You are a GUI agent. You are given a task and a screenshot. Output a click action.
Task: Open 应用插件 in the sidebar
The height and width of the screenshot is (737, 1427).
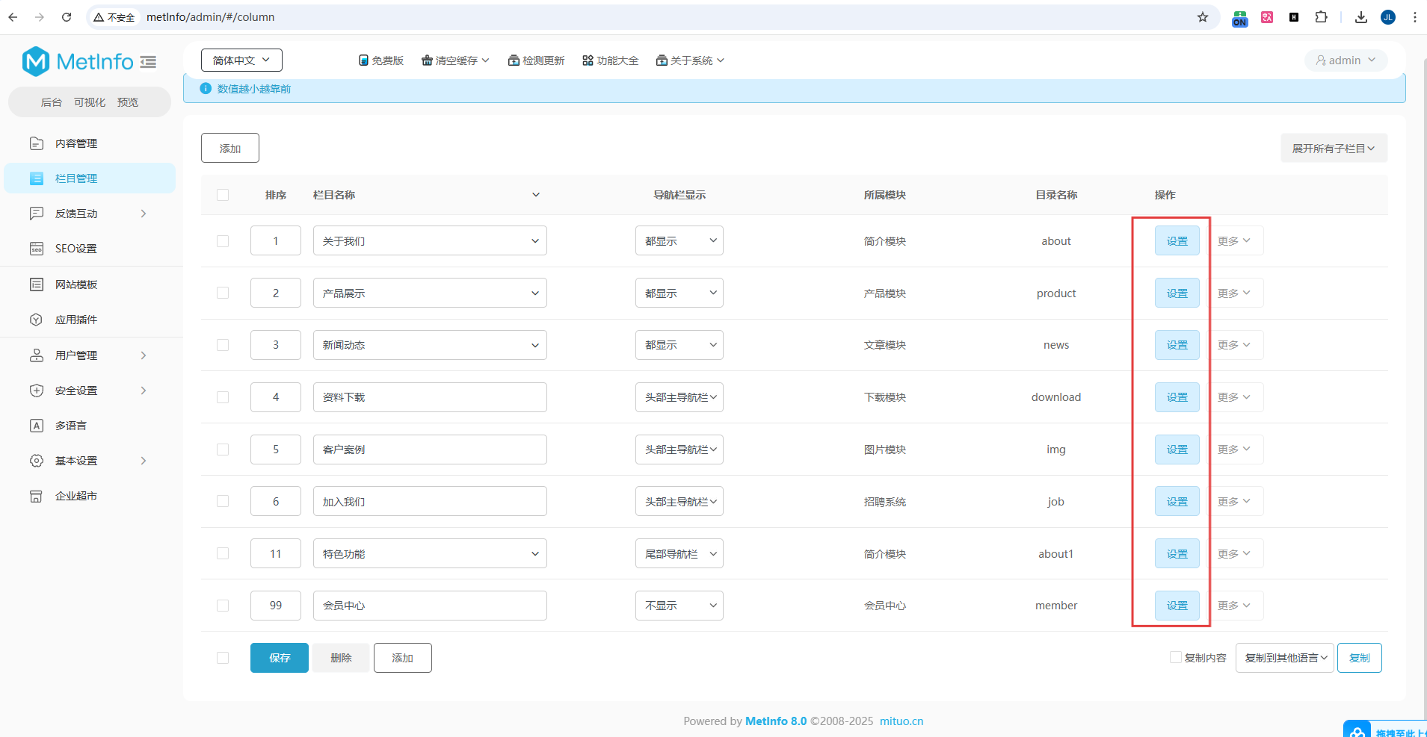tap(75, 320)
